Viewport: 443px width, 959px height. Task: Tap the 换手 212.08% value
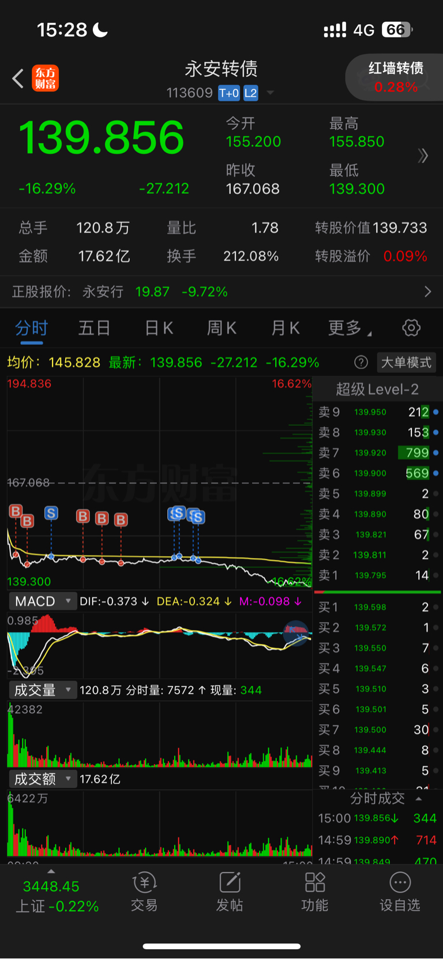point(251,256)
